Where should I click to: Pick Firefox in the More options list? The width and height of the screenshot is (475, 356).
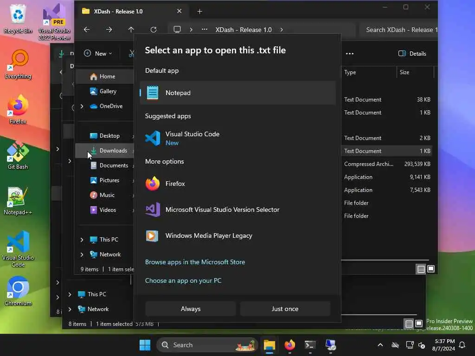[238, 184]
